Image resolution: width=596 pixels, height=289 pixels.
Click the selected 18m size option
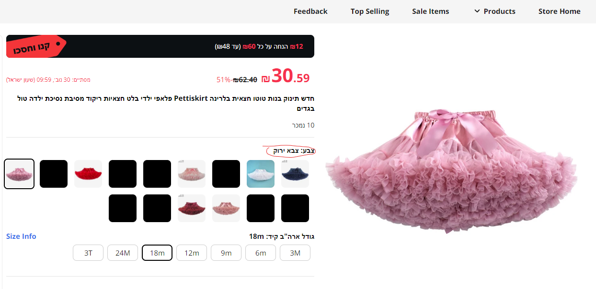[x=157, y=253]
